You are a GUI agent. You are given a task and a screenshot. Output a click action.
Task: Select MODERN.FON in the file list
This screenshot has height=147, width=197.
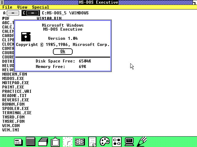14,74
